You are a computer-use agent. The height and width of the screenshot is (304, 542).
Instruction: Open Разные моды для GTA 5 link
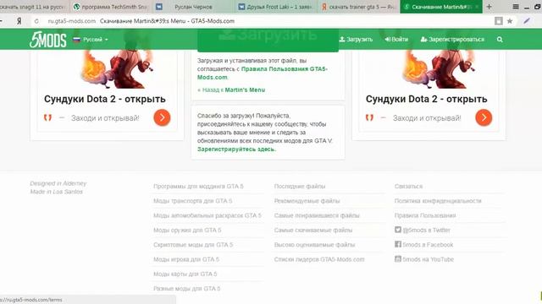[187, 289]
